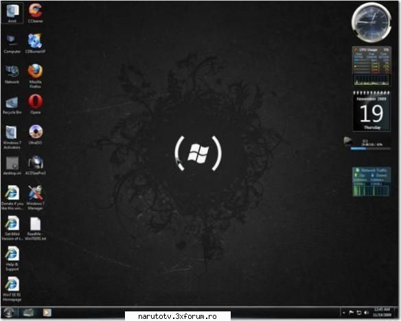Launch Mozilla Firefox from desktop
The height and width of the screenshot is (321, 401).
point(35,76)
